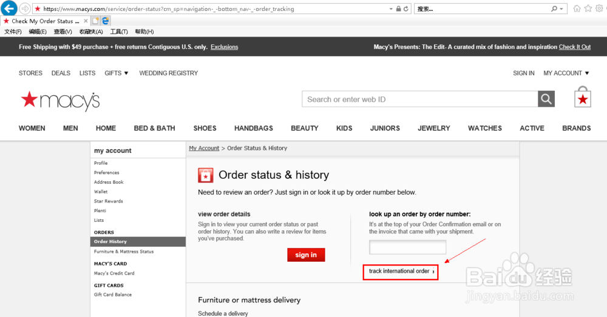This screenshot has width=607, height=317.
Task: Click the Macy's star logo
Action: pyautogui.click(x=60, y=101)
